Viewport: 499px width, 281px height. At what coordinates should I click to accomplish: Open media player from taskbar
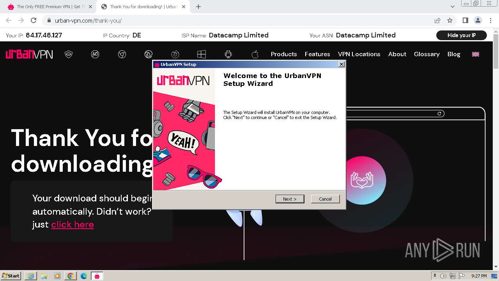57,276
